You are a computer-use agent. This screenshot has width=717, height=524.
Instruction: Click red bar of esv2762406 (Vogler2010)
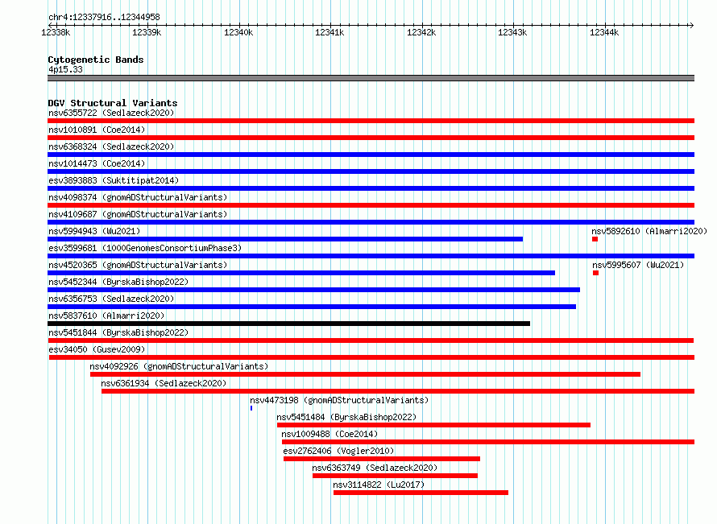coord(382,459)
